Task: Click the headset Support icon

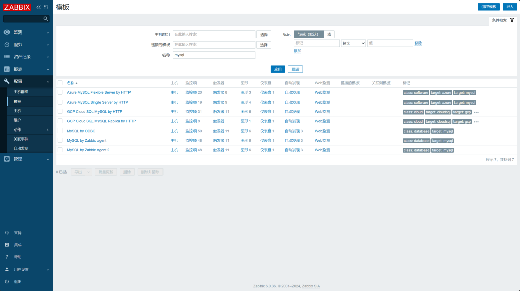Action: click(7, 233)
